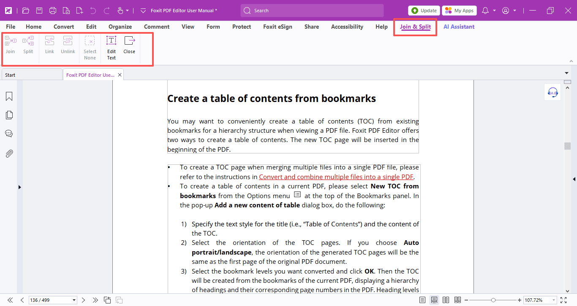Switch to the Share tab
The image size is (577, 306).
(x=312, y=27)
